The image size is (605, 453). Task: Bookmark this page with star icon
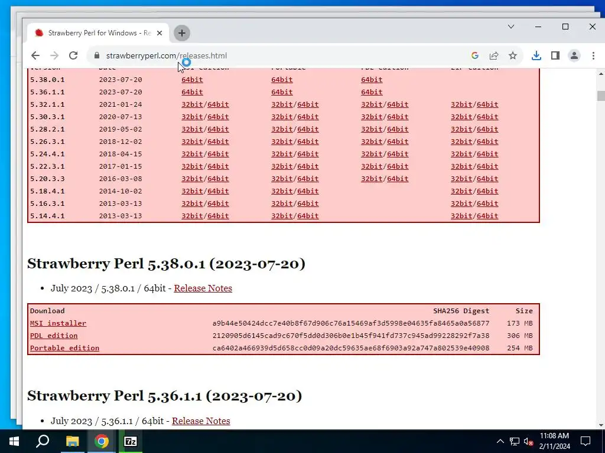point(512,55)
